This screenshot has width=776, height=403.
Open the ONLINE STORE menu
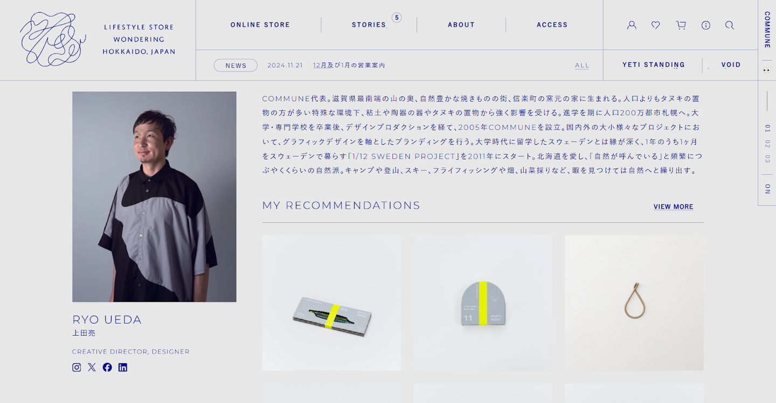(260, 25)
